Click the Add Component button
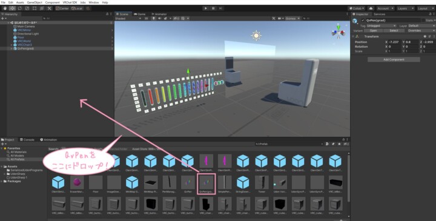Viewport: 436px width, 221px height. pyautogui.click(x=394, y=59)
